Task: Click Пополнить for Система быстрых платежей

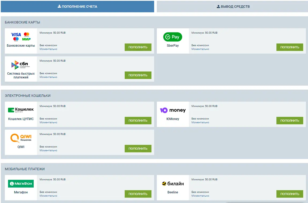Action: point(138,75)
